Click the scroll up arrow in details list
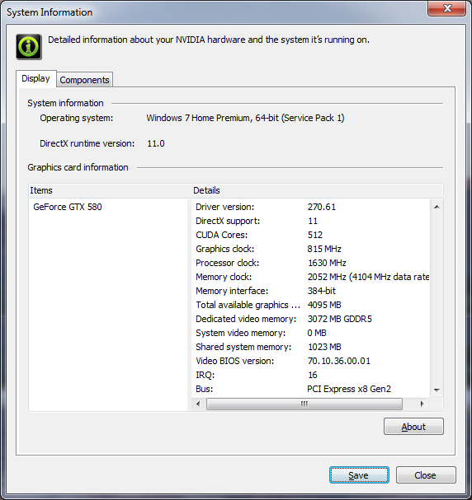This screenshot has height=500, width=472. 437,207
